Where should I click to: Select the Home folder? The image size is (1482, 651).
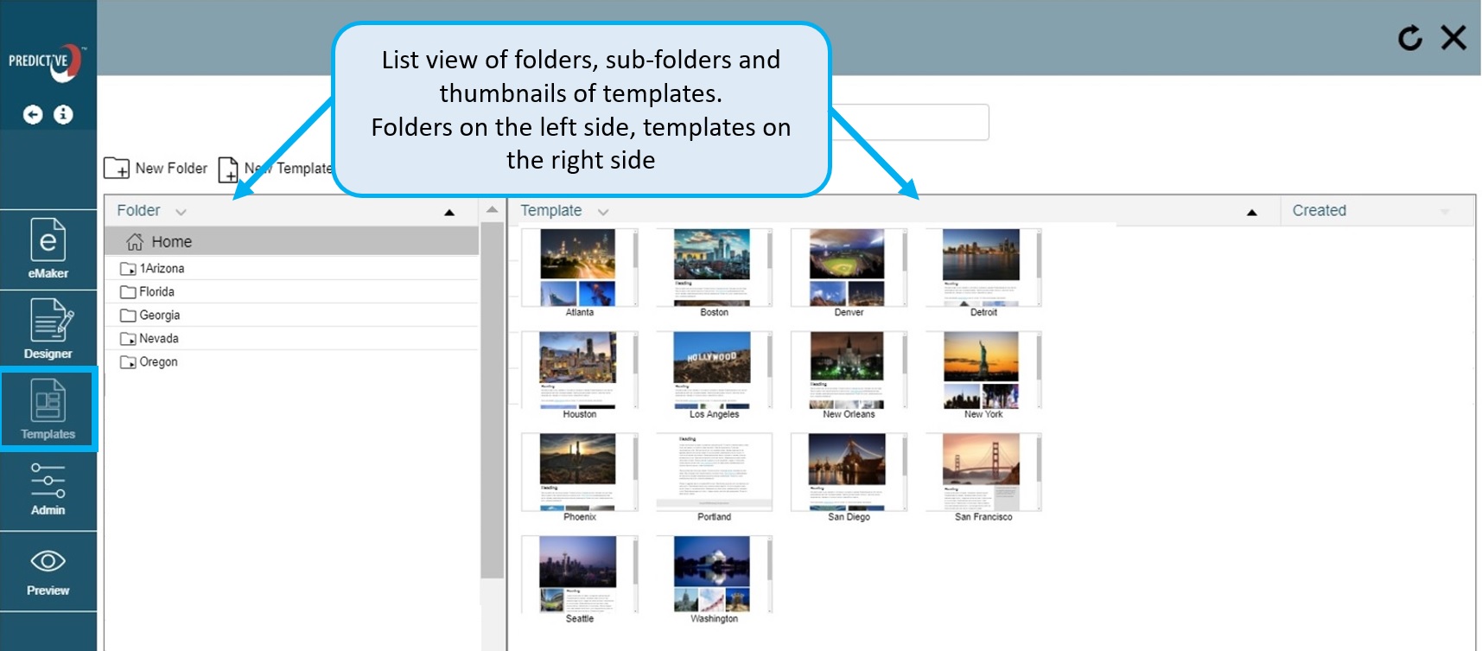click(x=171, y=242)
